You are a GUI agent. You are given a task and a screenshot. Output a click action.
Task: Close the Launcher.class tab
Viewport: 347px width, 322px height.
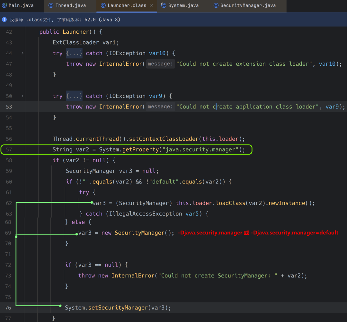(152, 5)
